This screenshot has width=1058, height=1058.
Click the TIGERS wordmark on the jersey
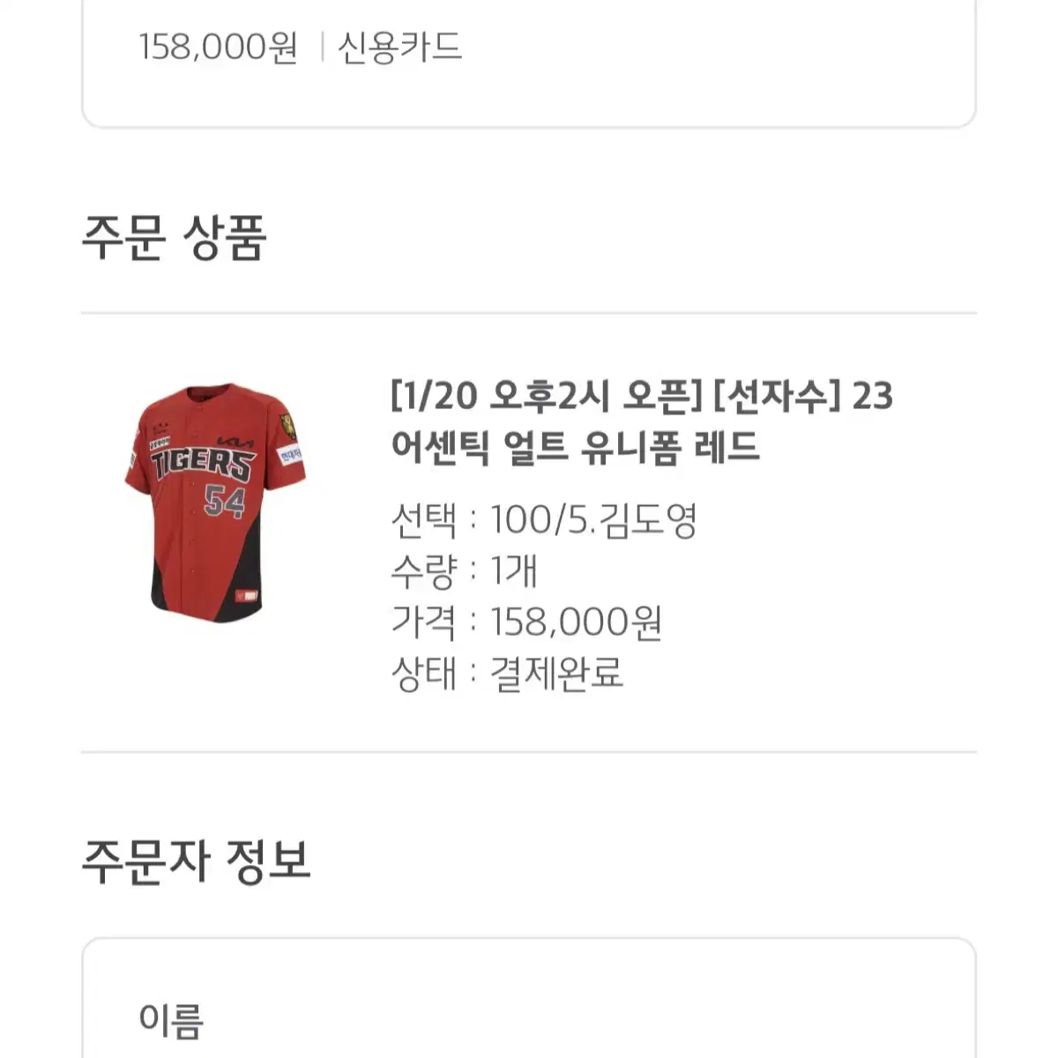(202, 465)
